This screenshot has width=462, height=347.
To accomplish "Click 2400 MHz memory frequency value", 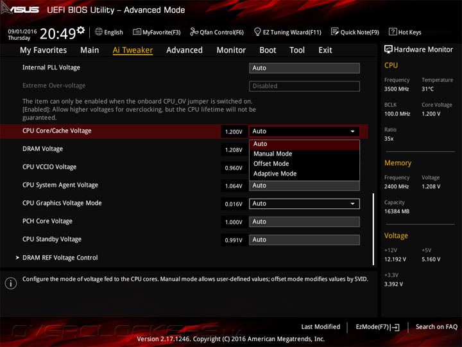I will click(x=397, y=186).
